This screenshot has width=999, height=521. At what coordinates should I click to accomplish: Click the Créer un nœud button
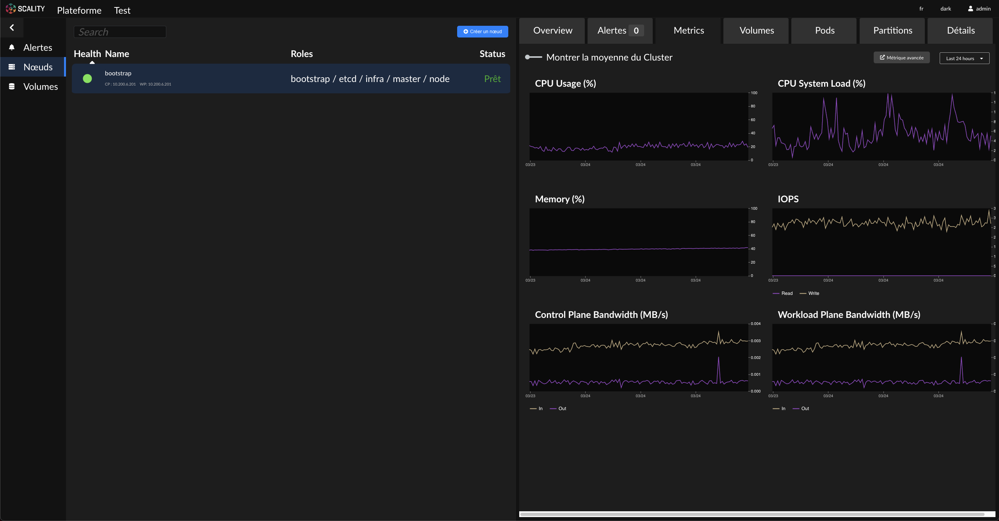pos(483,32)
